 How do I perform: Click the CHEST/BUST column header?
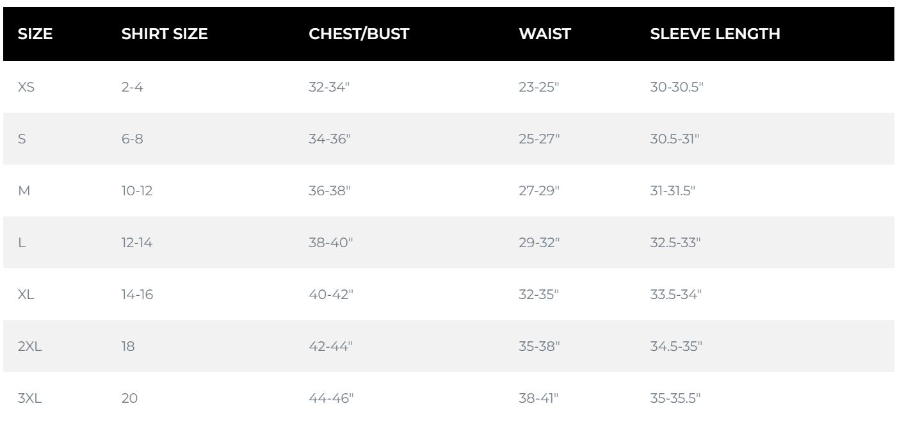pos(359,35)
